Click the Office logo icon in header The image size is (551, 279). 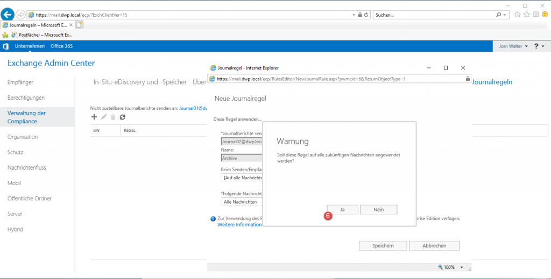tap(5, 46)
